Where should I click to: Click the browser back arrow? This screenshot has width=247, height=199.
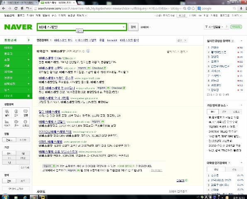3,8
